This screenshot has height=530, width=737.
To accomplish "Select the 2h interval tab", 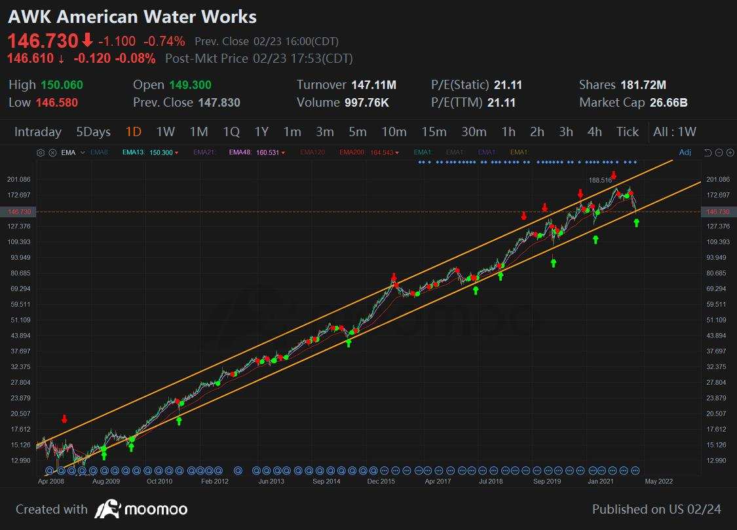I will [537, 132].
